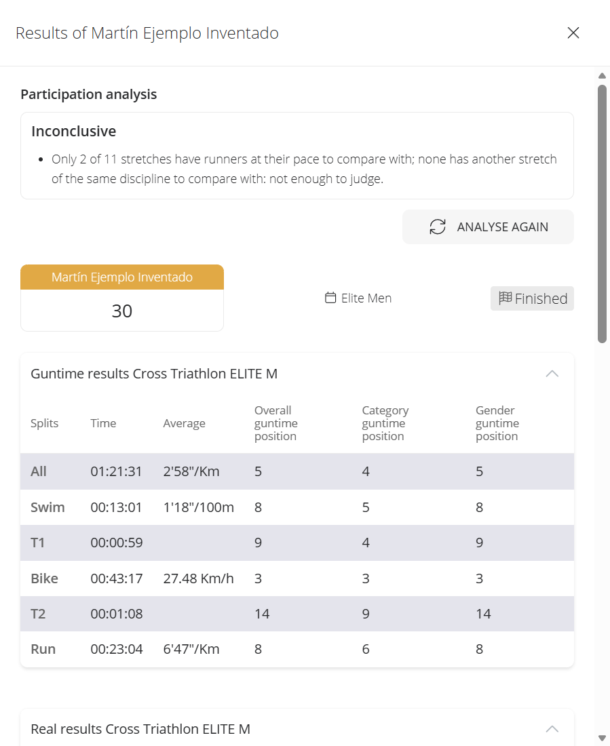
Task: Select the T2 split row label
Action: [x=38, y=614]
